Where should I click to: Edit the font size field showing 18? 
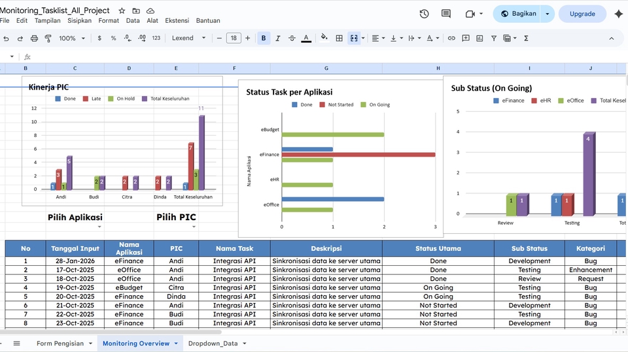[234, 38]
